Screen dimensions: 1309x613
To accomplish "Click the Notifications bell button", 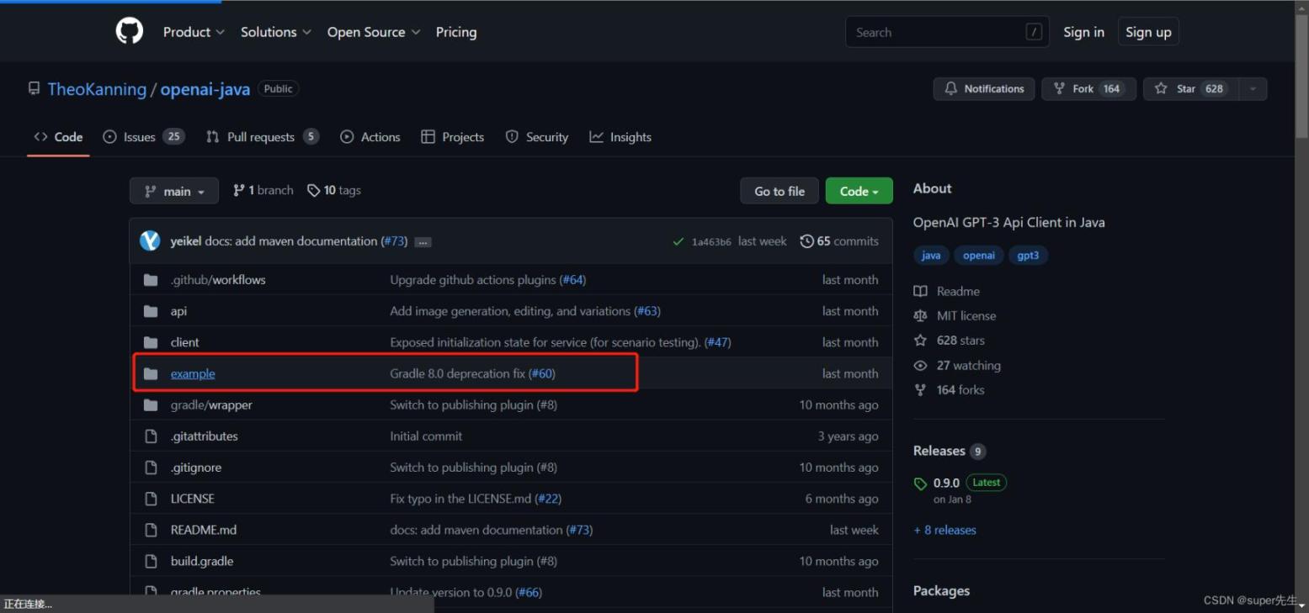I will tap(984, 88).
